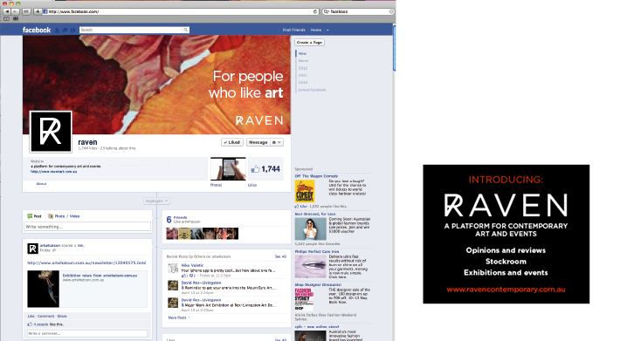Open the About link

41,184
